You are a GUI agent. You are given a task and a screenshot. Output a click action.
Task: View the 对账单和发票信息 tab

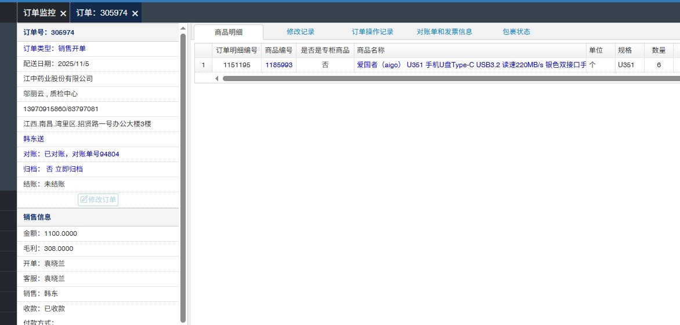pyautogui.click(x=444, y=32)
